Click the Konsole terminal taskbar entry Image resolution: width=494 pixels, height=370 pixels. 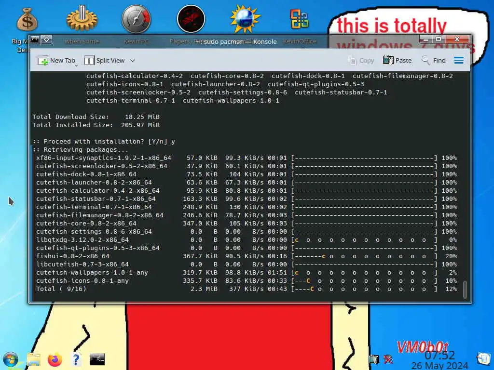coord(97,359)
